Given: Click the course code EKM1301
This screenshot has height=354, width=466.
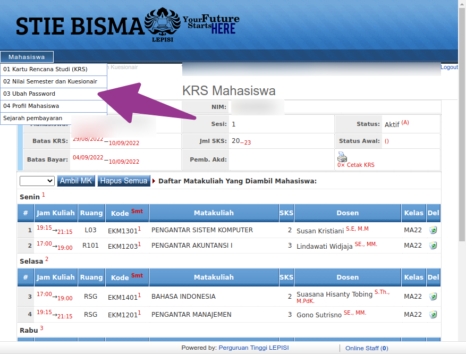Looking at the screenshot, I should pos(123,231).
